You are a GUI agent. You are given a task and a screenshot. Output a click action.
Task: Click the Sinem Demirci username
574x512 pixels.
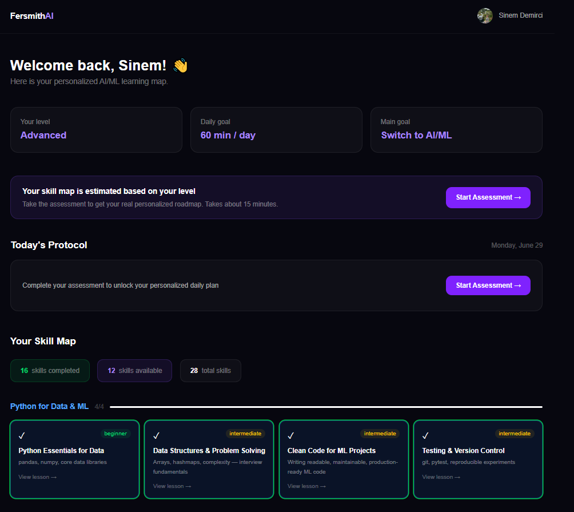tap(521, 15)
